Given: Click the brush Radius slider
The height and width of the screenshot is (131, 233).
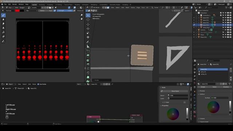Looking at the screenshot, I should 46,11.
